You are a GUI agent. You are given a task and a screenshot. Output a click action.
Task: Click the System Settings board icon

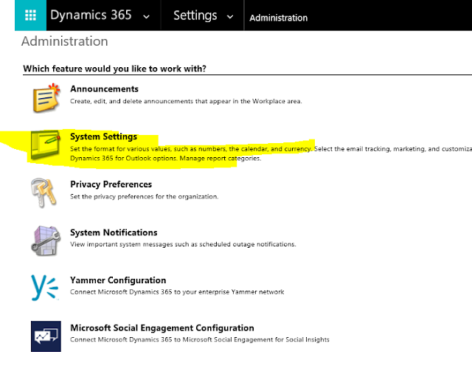pos(46,145)
